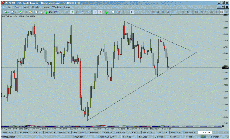This screenshot has height=139, width=230.
Task: Expand the New Chart dropdown arrow
Action: pyautogui.click(x=8, y=12)
